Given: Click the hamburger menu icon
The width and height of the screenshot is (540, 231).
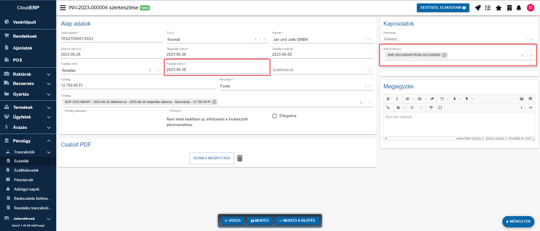Looking at the screenshot, I should pyautogui.click(x=63, y=8).
